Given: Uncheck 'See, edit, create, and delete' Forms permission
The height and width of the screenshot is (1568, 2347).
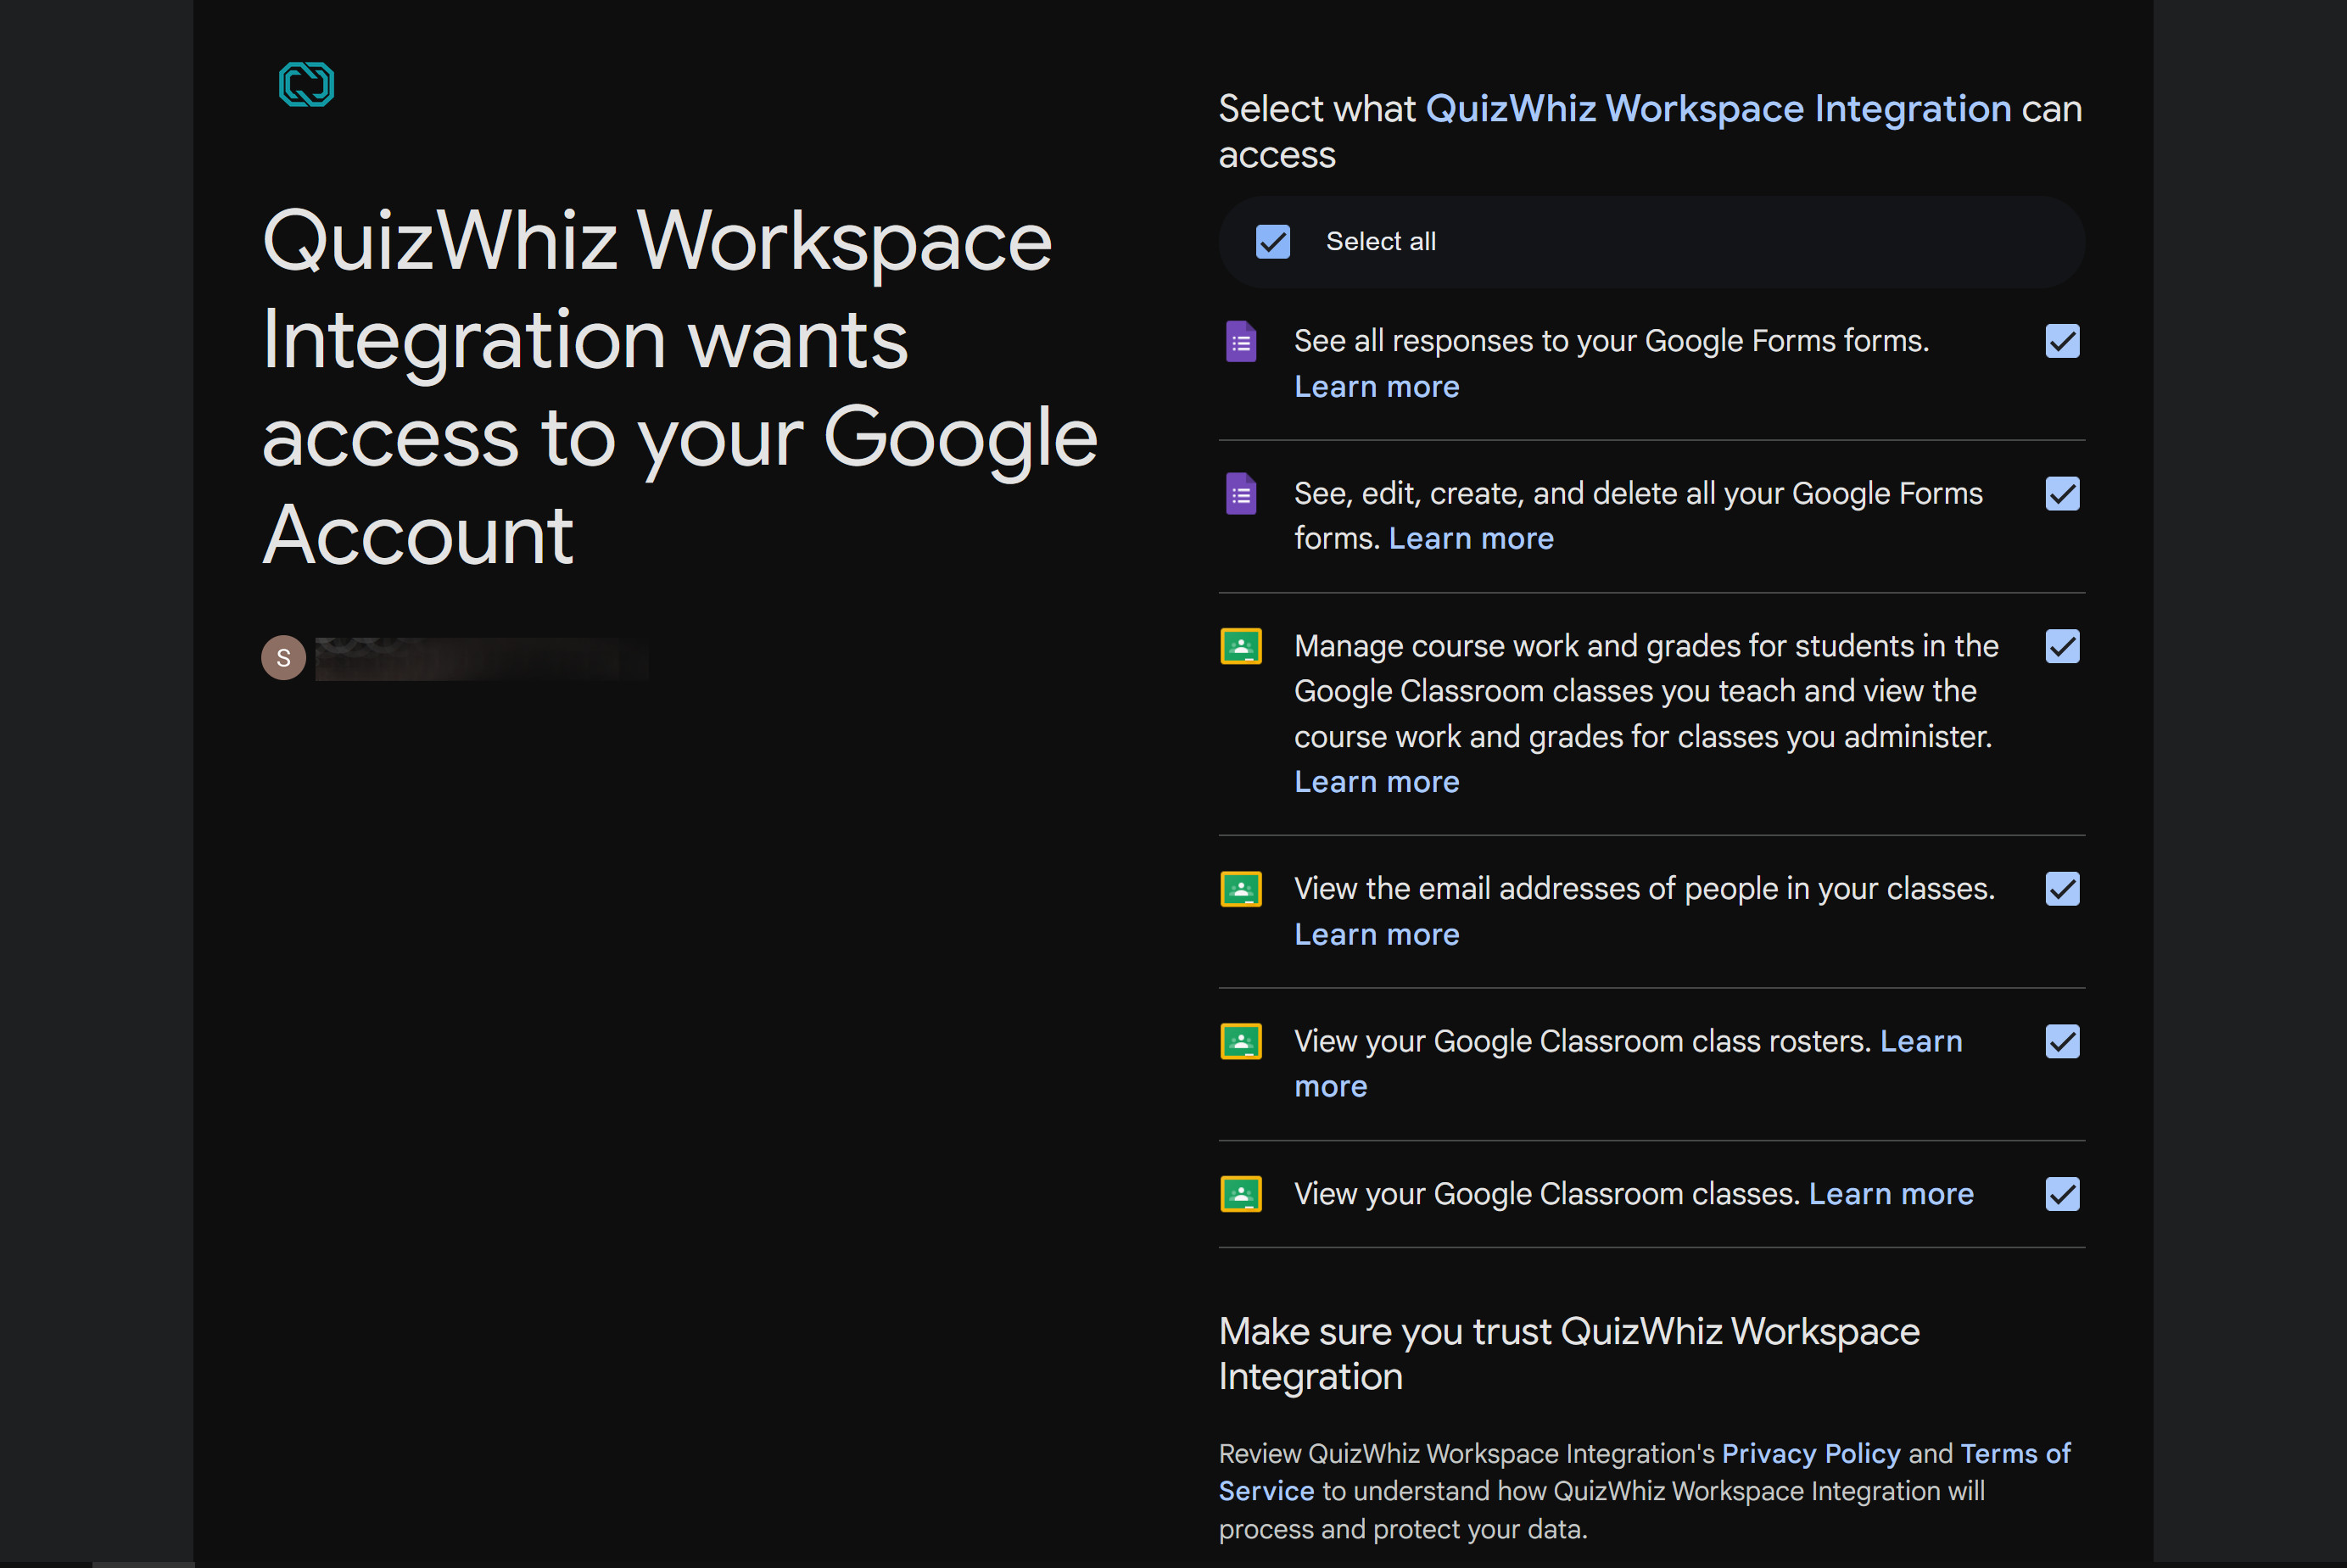Looking at the screenshot, I should click(x=2062, y=494).
